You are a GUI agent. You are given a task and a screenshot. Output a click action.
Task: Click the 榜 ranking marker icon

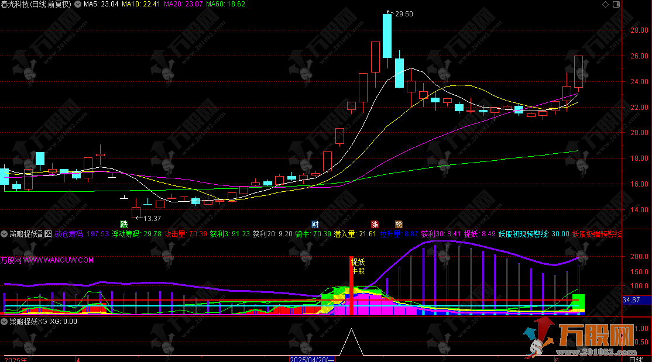coord(399,224)
